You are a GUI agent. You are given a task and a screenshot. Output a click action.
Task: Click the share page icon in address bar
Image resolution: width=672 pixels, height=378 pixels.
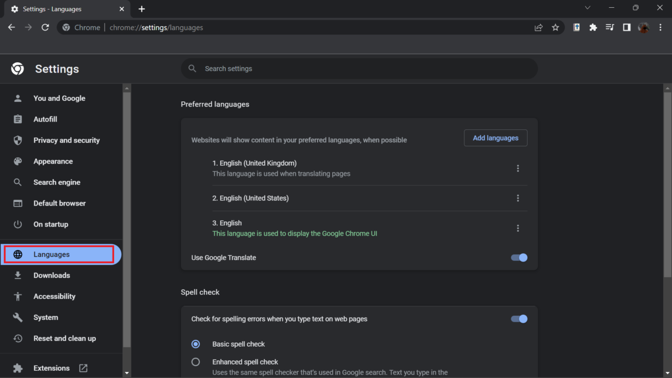539,27
